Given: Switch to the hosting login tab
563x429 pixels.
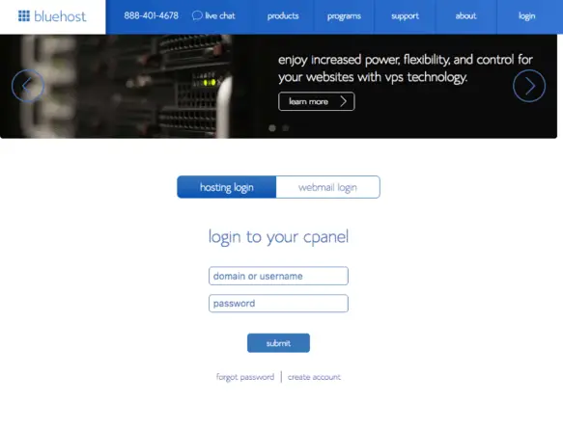Looking at the screenshot, I should [x=227, y=187].
